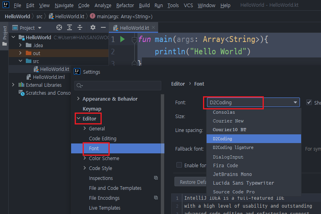Open Keymap settings page

pyautogui.click(x=92, y=109)
